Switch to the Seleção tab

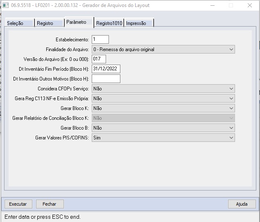[x=20, y=23]
